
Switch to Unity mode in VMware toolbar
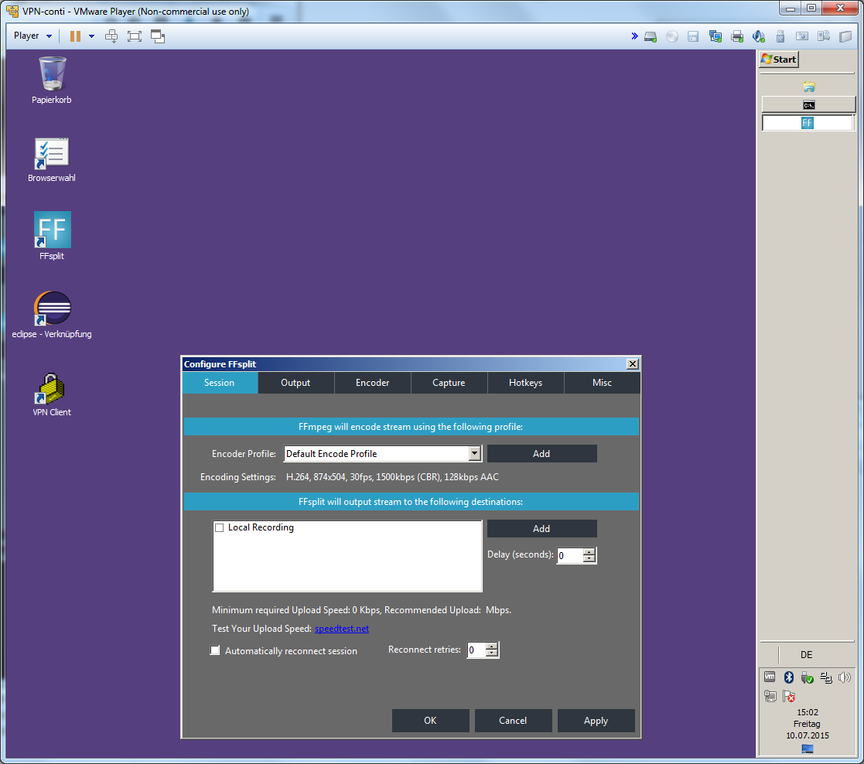pos(158,36)
